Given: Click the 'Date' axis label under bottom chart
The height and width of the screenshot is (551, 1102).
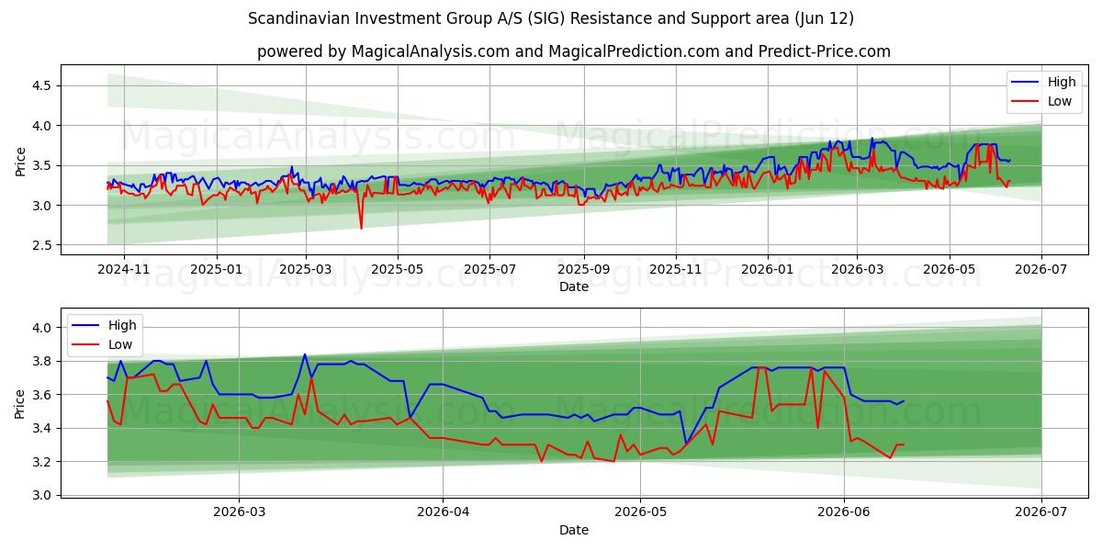Looking at the screenshot, I should pos(574,530).
